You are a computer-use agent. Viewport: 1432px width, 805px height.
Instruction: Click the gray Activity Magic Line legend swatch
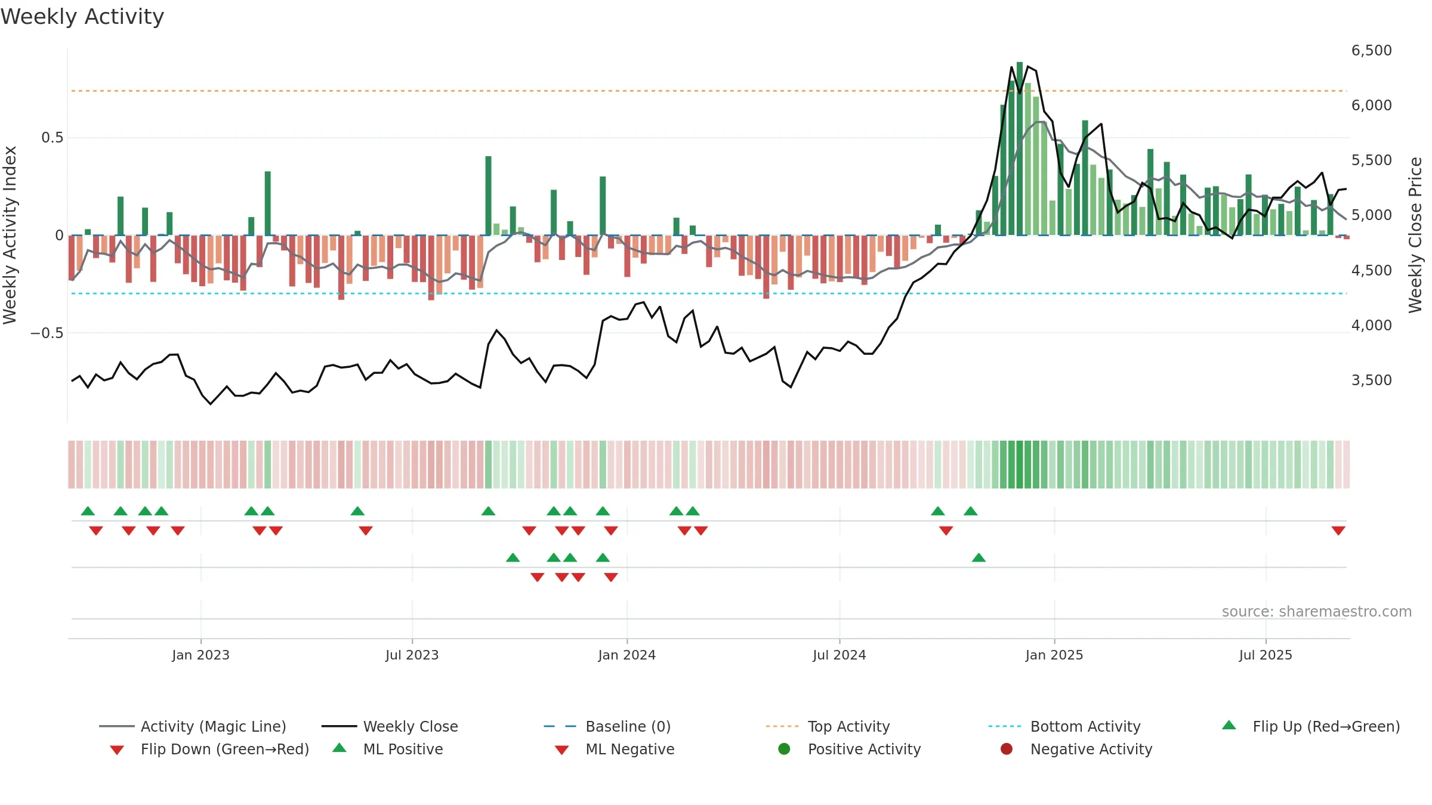[x=117, y=726]
